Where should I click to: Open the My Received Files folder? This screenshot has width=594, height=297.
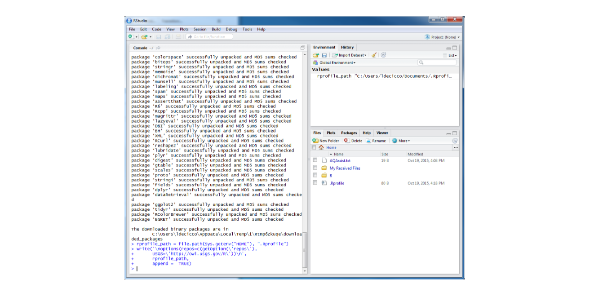[x=346, y=168]
